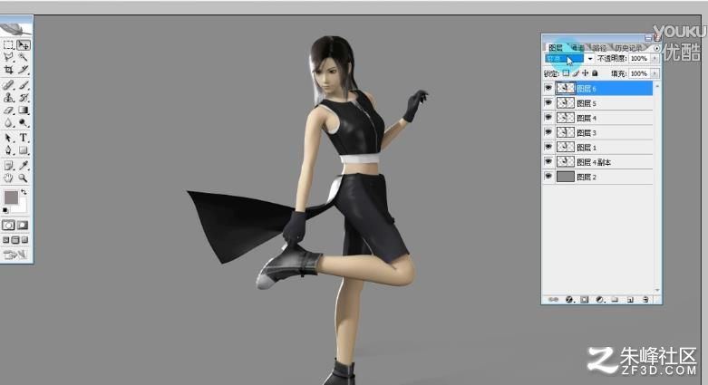Select the History Brush tool
Image resolution: width=708 pixels, height=385 pixels.
(23, 98)
